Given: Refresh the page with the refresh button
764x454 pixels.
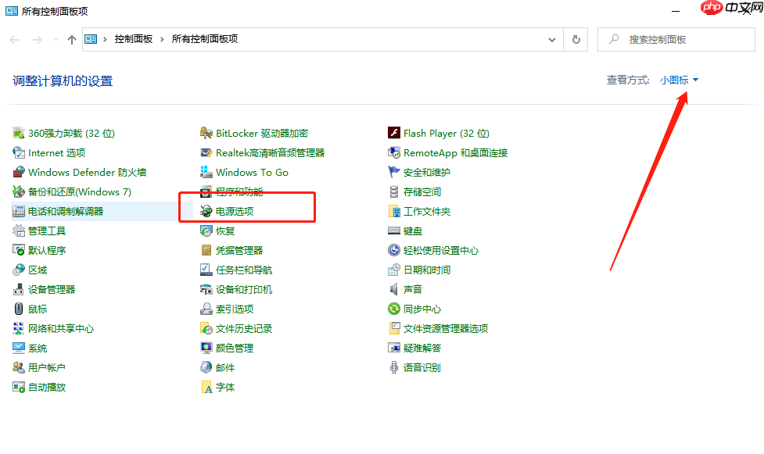Looking at the screenshot, I should [576, 39].
